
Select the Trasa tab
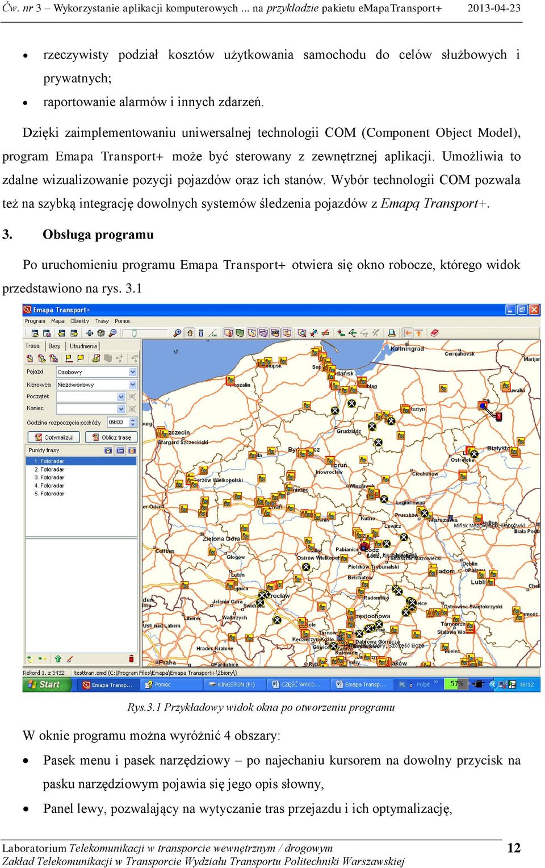(x=32, y=345)
